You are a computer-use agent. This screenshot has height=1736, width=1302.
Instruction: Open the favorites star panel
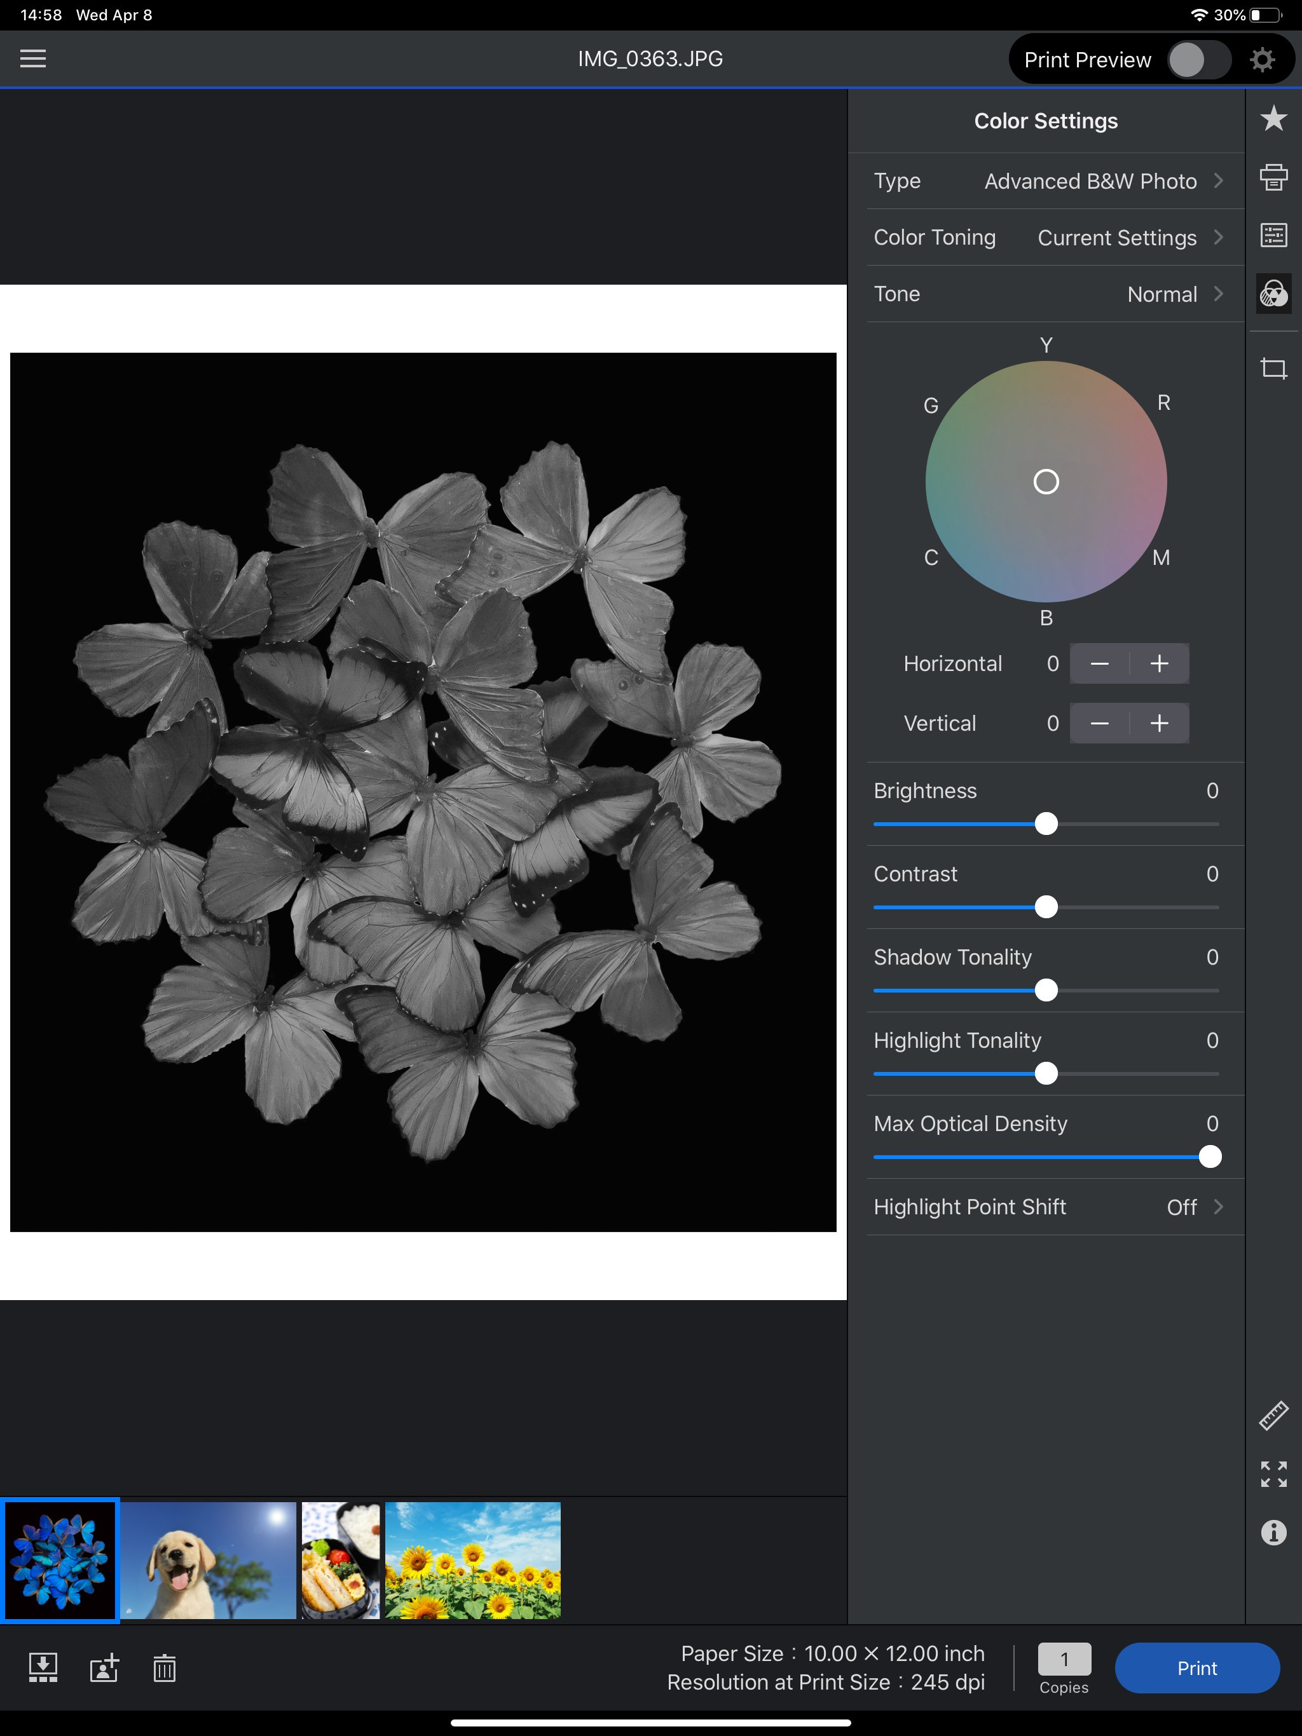coord(1273,119)
